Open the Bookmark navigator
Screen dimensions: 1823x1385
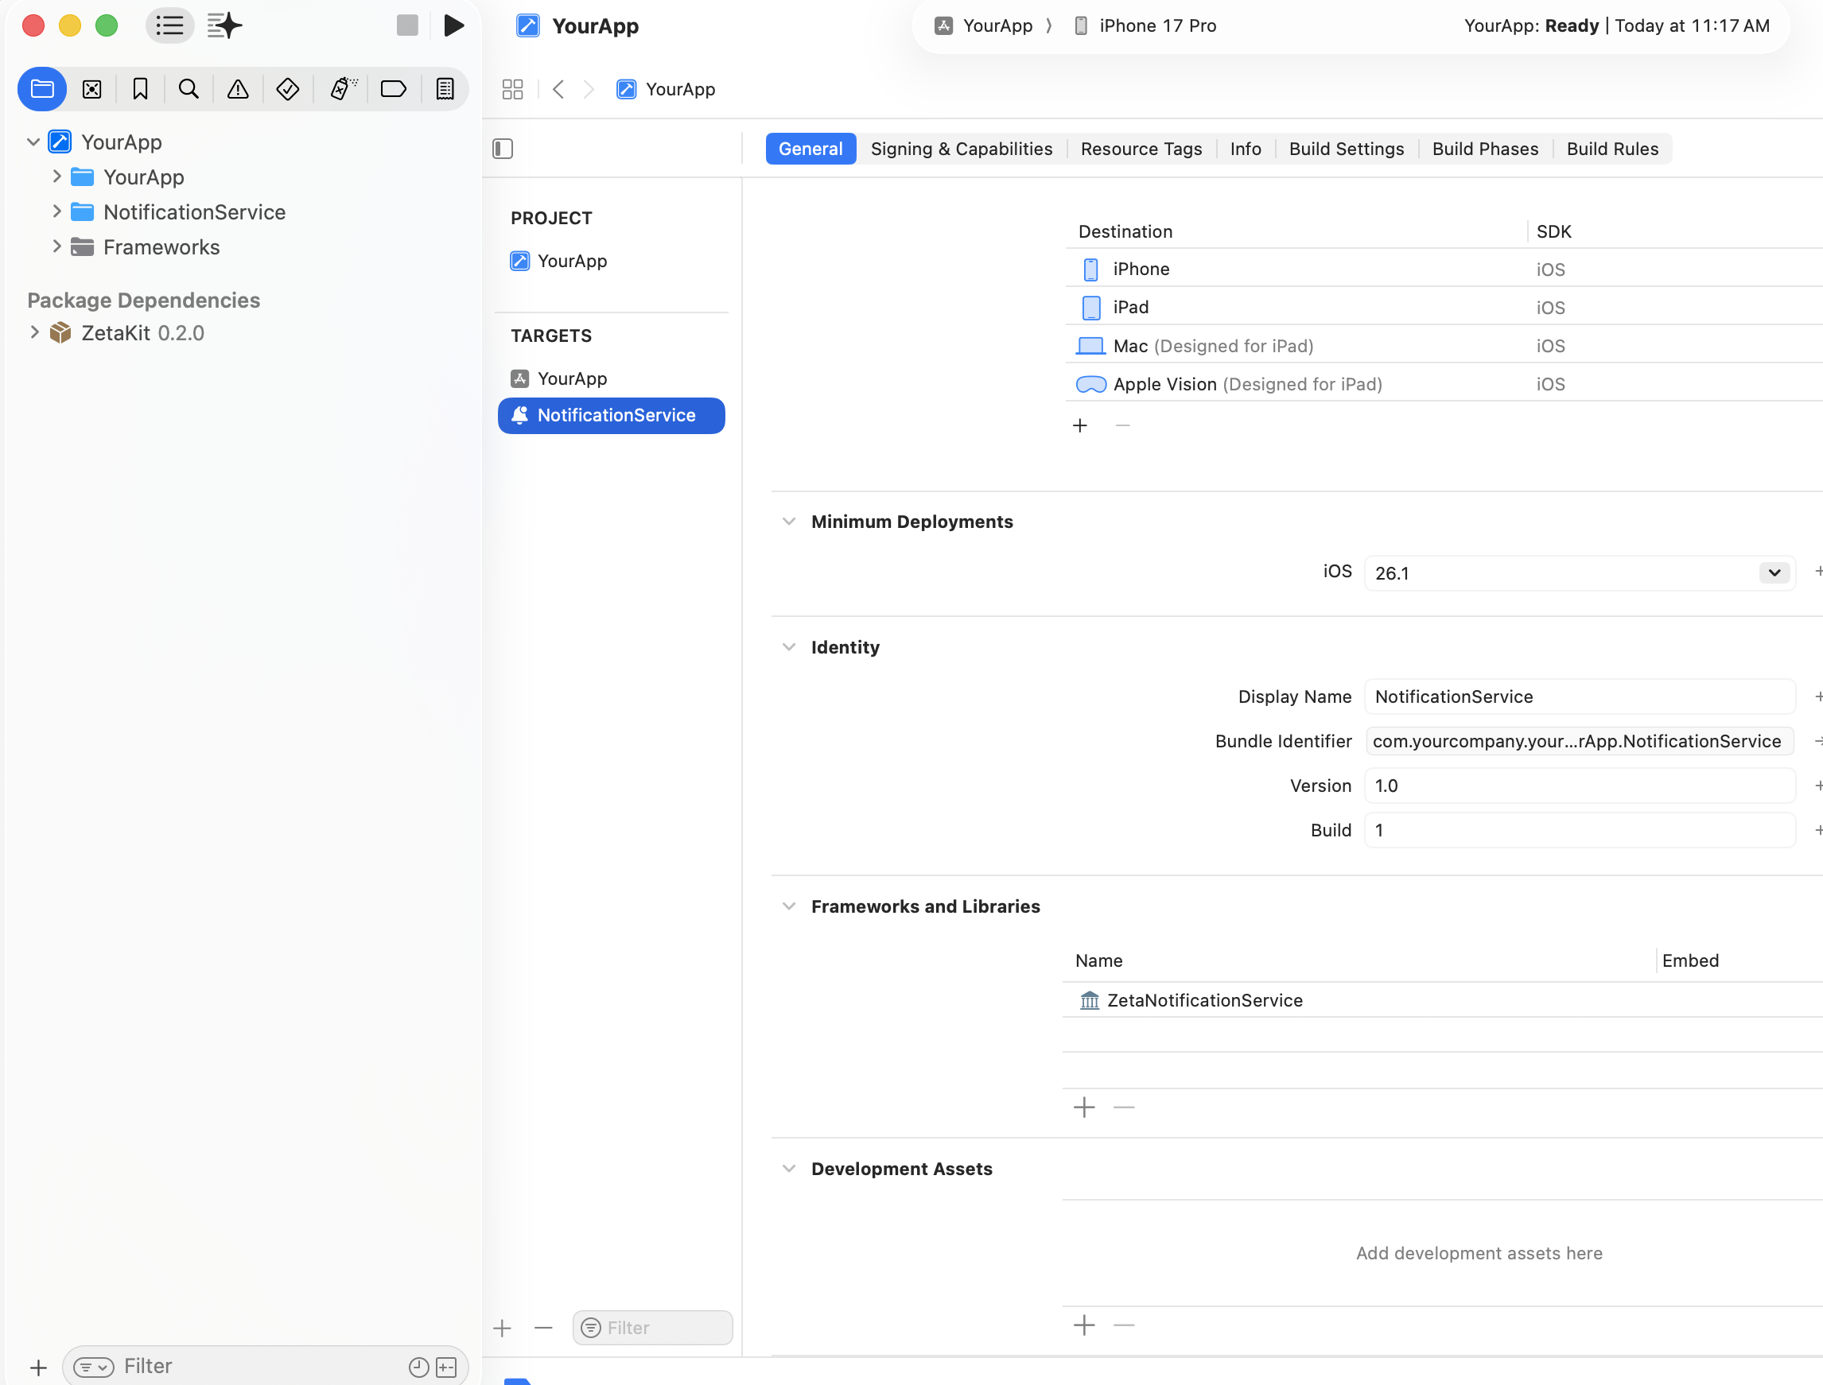coord(140,89)
